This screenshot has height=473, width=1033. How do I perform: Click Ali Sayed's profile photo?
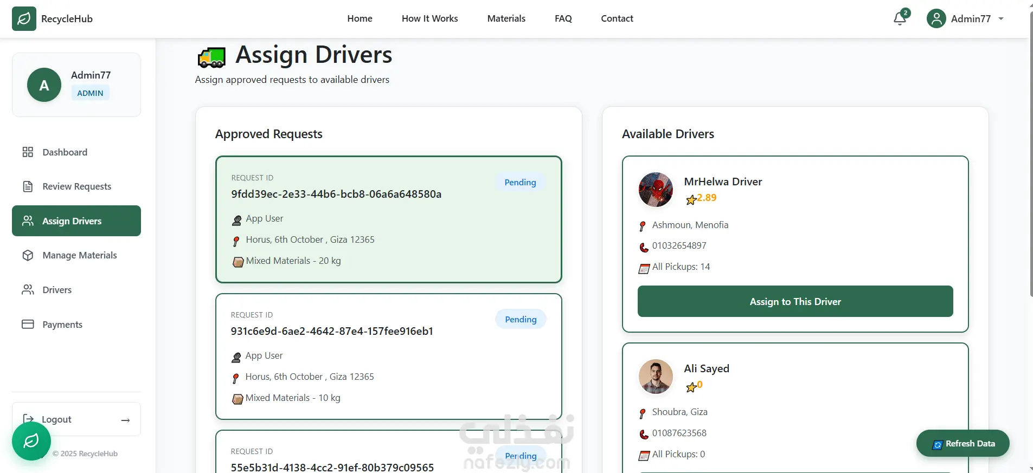pyautogui.click(x=656, y=377)
